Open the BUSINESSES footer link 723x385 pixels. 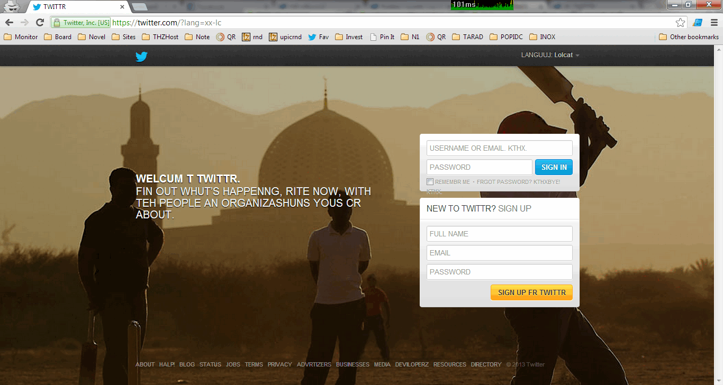[353, 364]
